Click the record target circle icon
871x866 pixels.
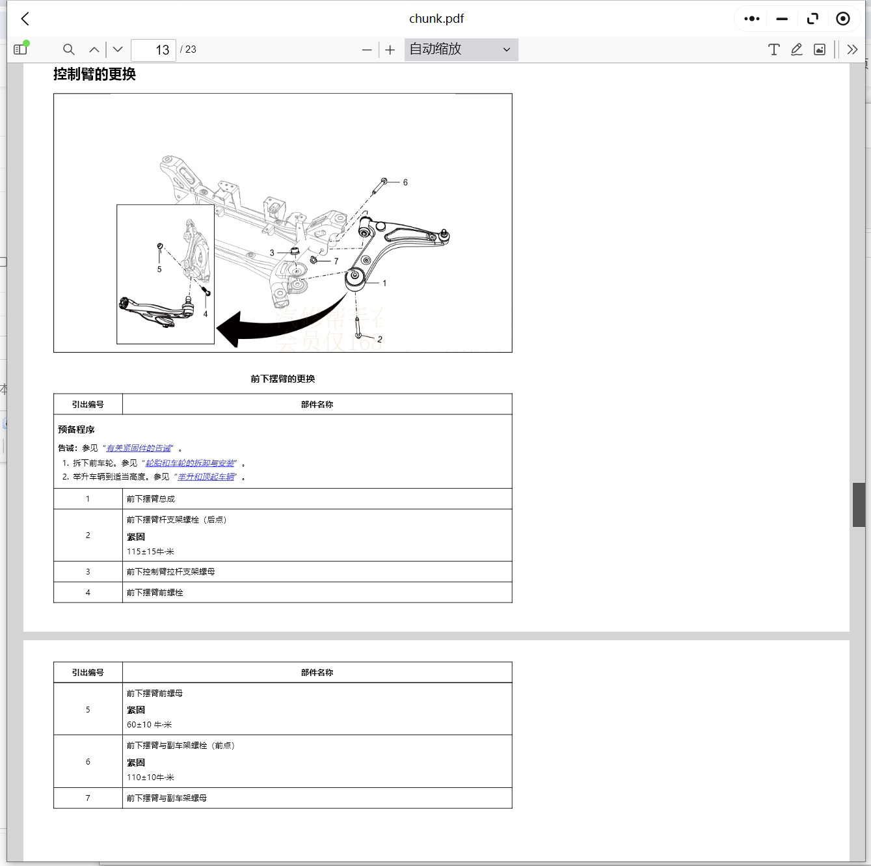point(843,18)
